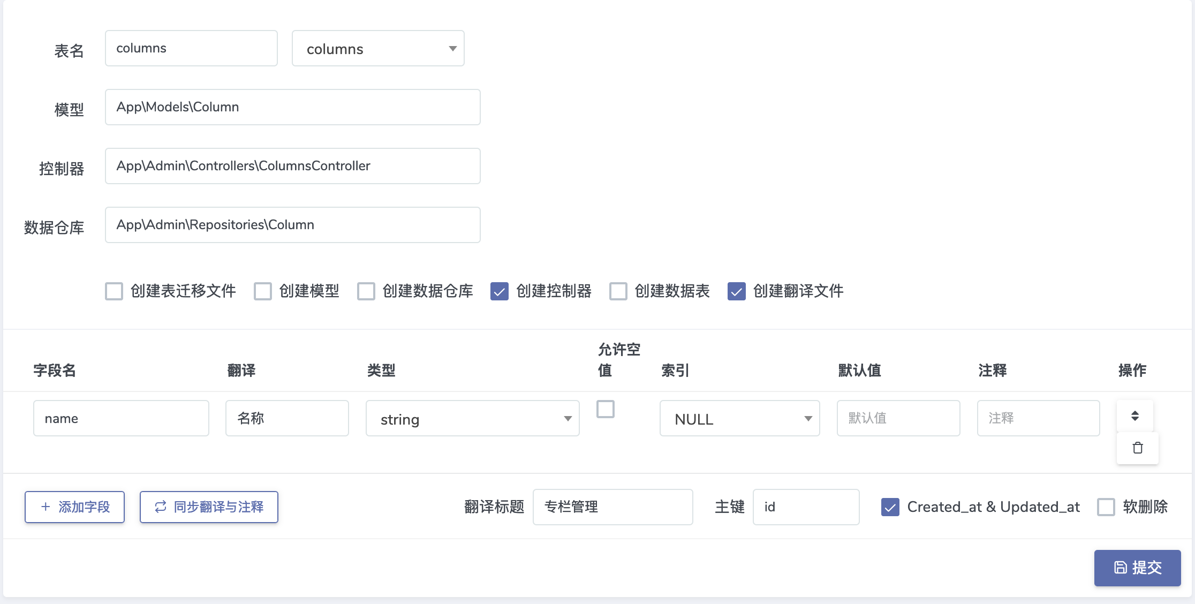Click the default value (默认值) input field

click(898, 418)
